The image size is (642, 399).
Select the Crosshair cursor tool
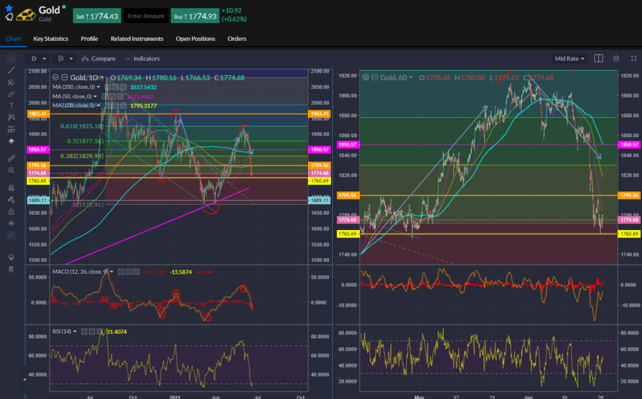[x=11, y=58]
